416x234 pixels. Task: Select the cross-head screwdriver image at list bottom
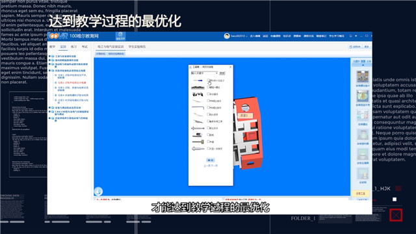point(198,149)
